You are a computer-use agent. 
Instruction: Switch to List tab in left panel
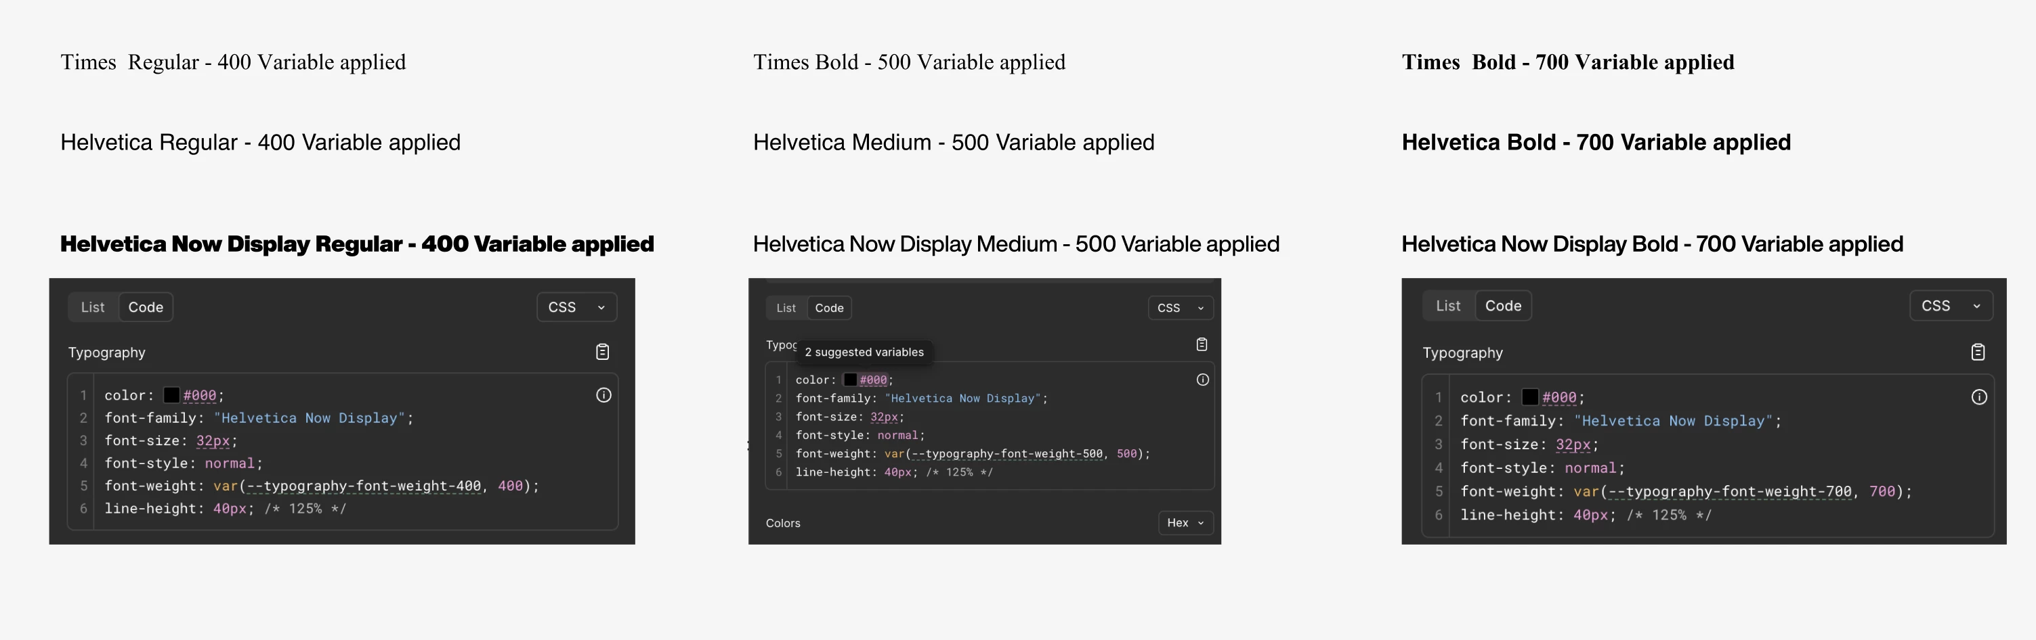point(93,307)
